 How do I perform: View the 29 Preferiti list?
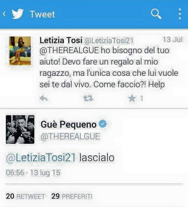tap(72, 196)
